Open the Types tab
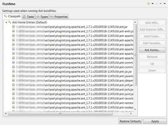This screenshot has height=125, width=168. [x=42, y=16]
